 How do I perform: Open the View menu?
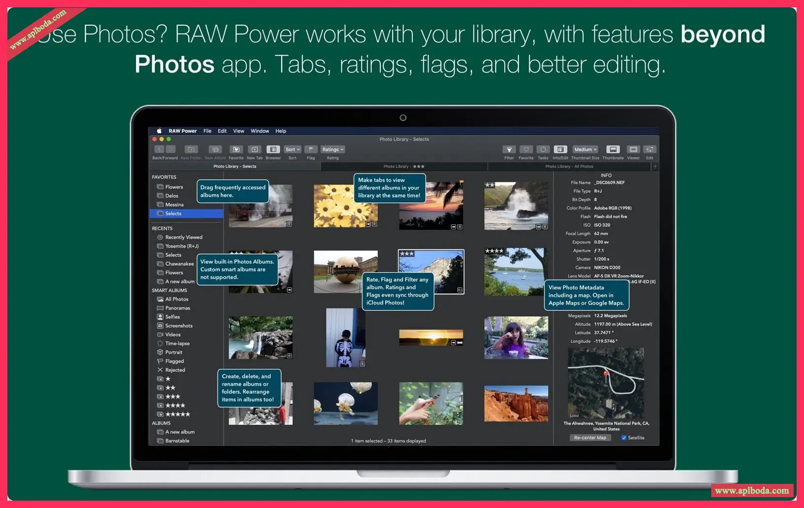click(239, 131)
